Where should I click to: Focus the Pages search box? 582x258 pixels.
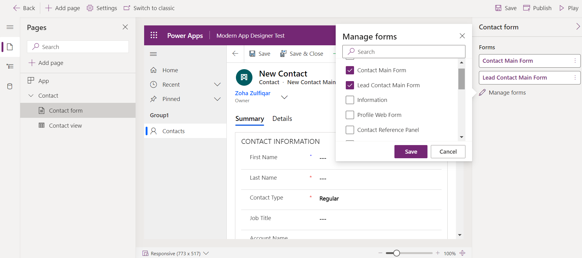[78, 47]
